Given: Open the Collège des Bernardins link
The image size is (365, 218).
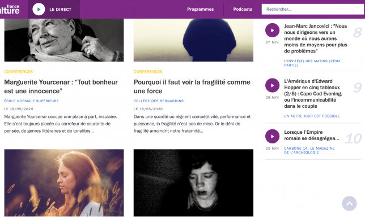Looking at the screenshot, I should pos(159,101).
